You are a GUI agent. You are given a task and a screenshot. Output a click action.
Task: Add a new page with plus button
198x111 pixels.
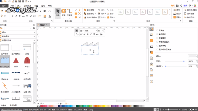pos(61,103)
